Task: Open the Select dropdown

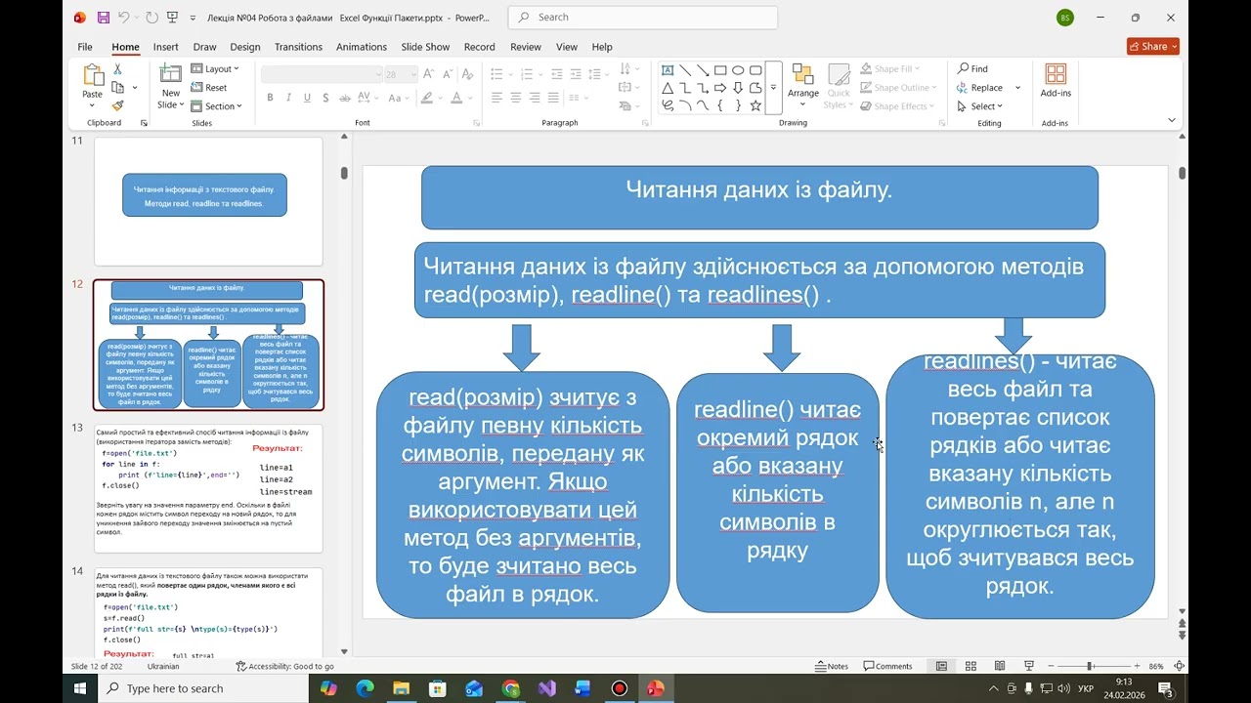Action: (x=980, y=106)
